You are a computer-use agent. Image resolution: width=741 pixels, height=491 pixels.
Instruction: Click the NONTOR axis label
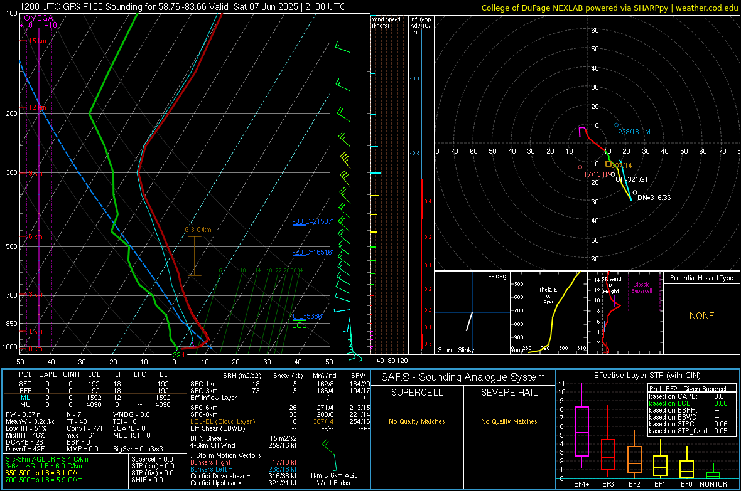click(x=713, y=484)
